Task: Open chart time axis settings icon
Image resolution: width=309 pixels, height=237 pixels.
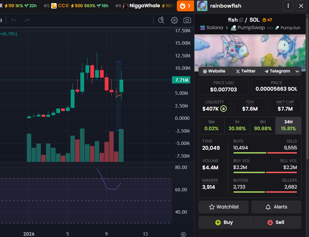Action: pos(183,234)
